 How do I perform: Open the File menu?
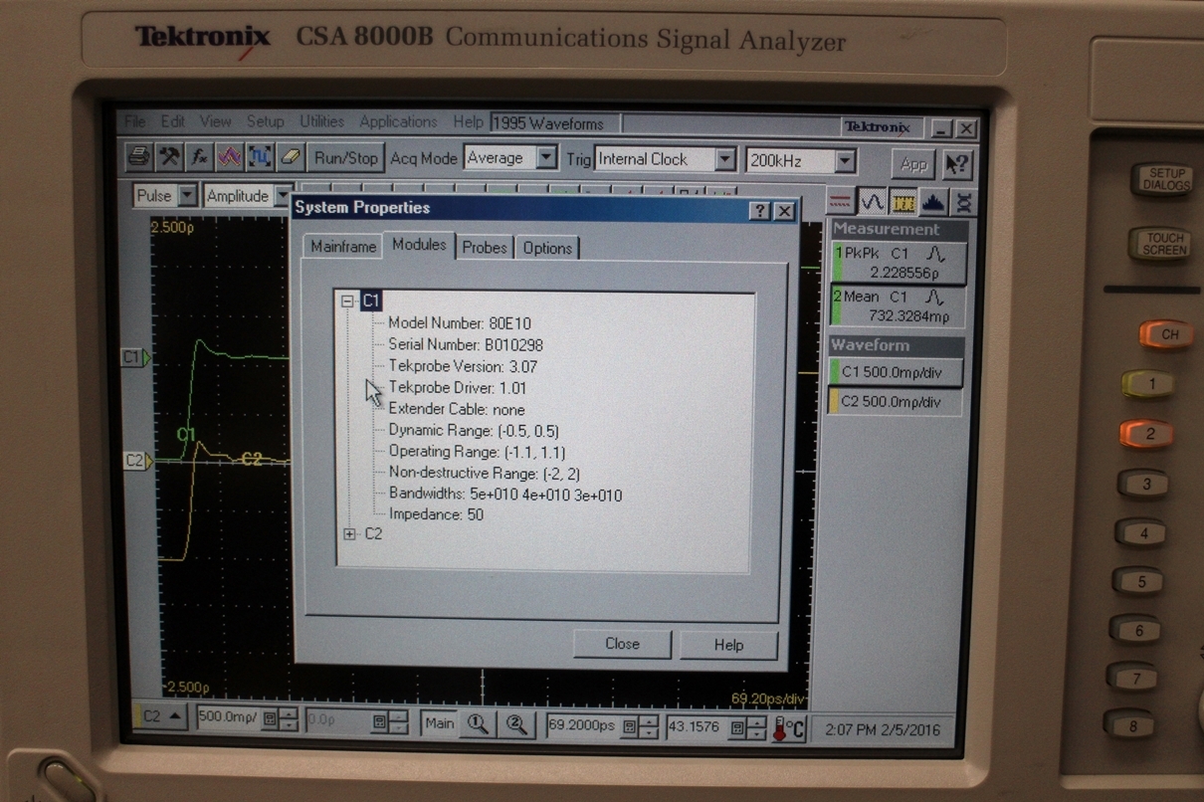[135, 121]
